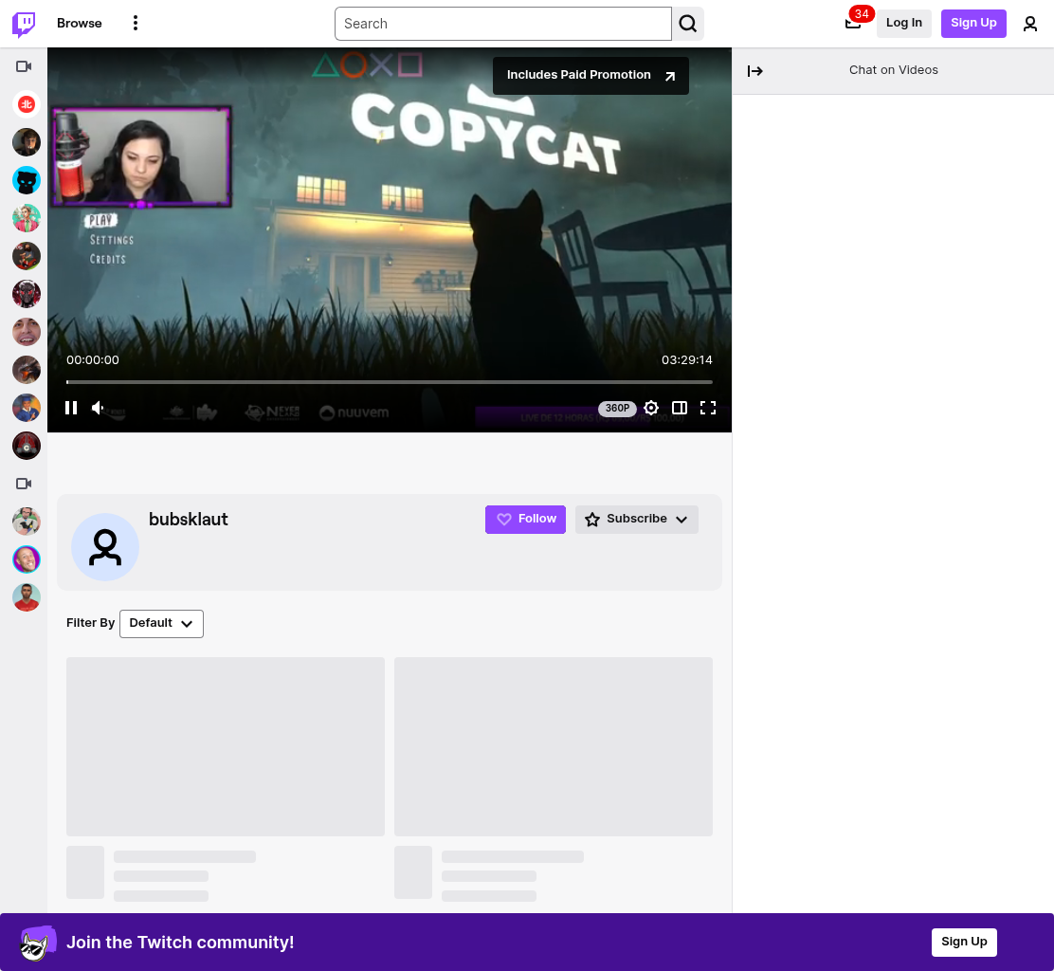Viewport: 1054px width, 971px height.
Task: Click the Log In button
Action: click(903, 24)
